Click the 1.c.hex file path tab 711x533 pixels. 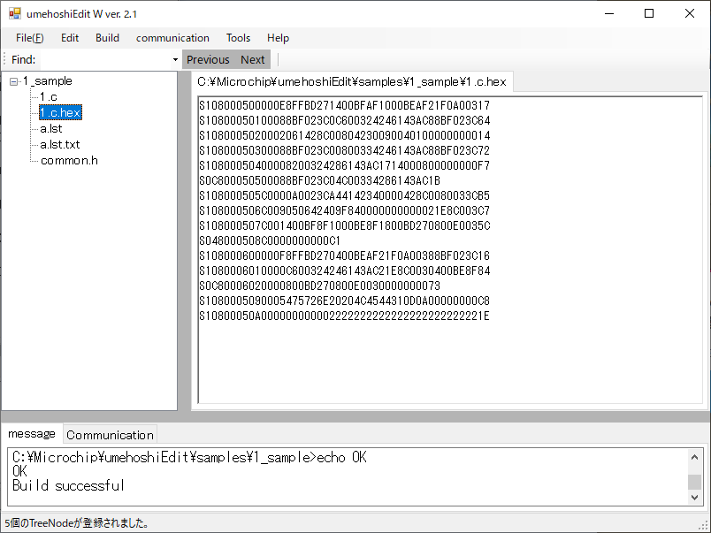[x=352, y=81]
